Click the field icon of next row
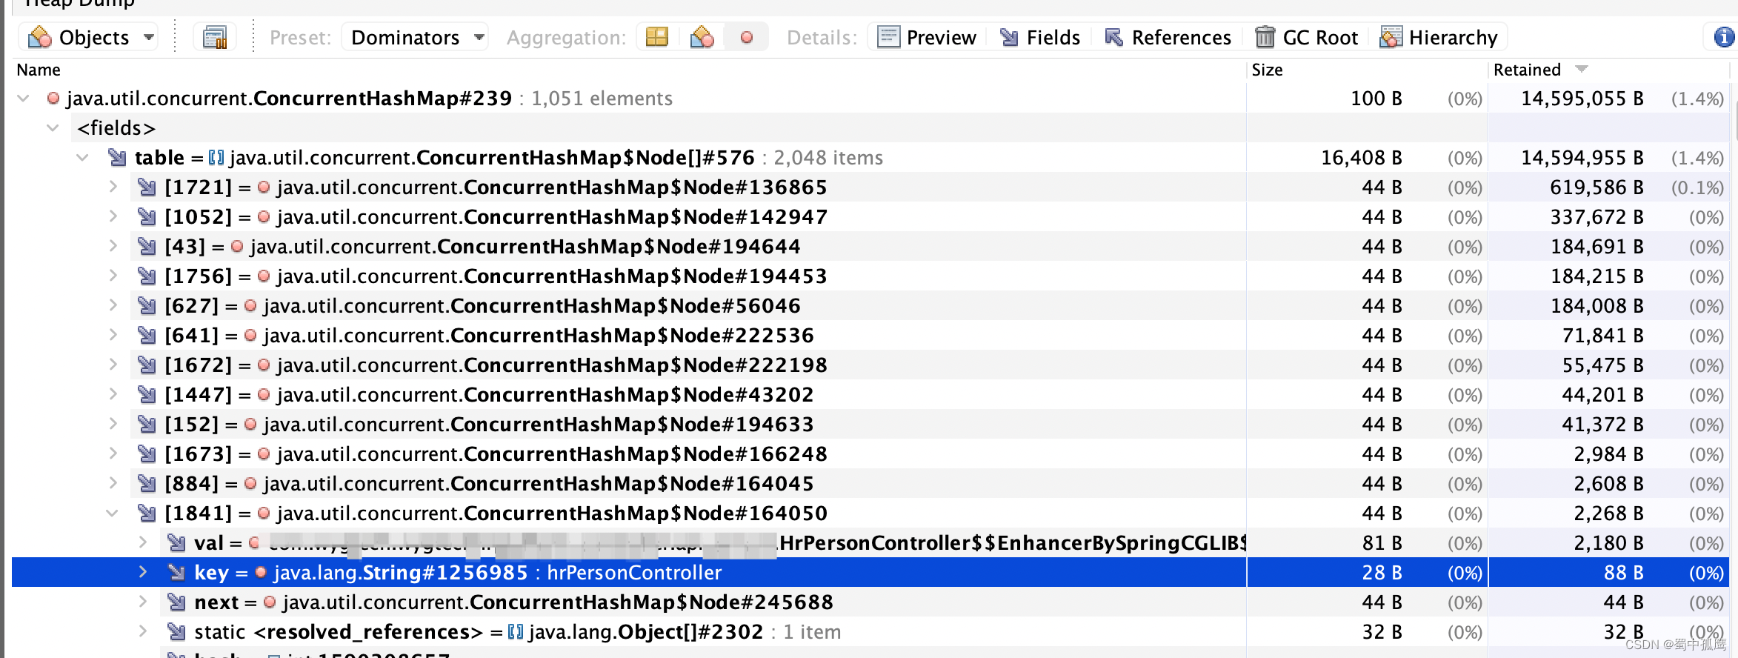 (176, 602)
